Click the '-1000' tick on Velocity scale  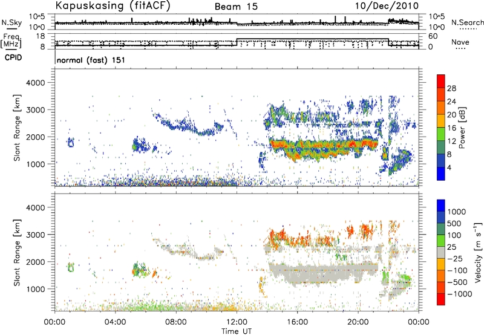[460, 294]
